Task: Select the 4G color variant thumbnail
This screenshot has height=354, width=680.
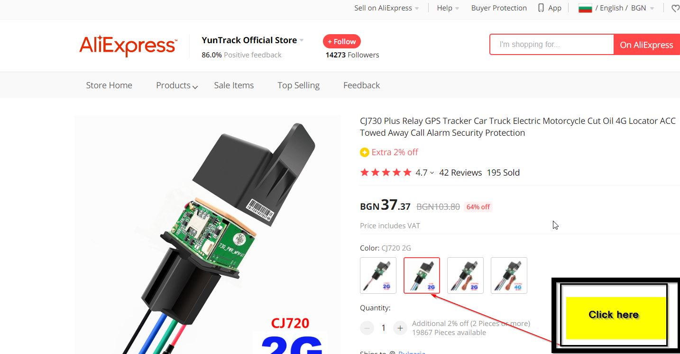Action: pos(509,275)
